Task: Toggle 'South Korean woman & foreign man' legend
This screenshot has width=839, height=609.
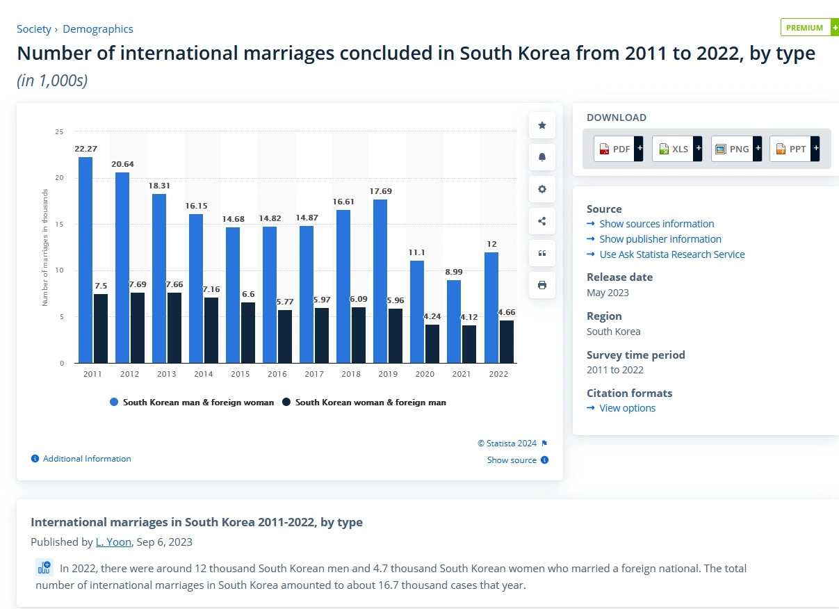Action: tap(364, 403)
